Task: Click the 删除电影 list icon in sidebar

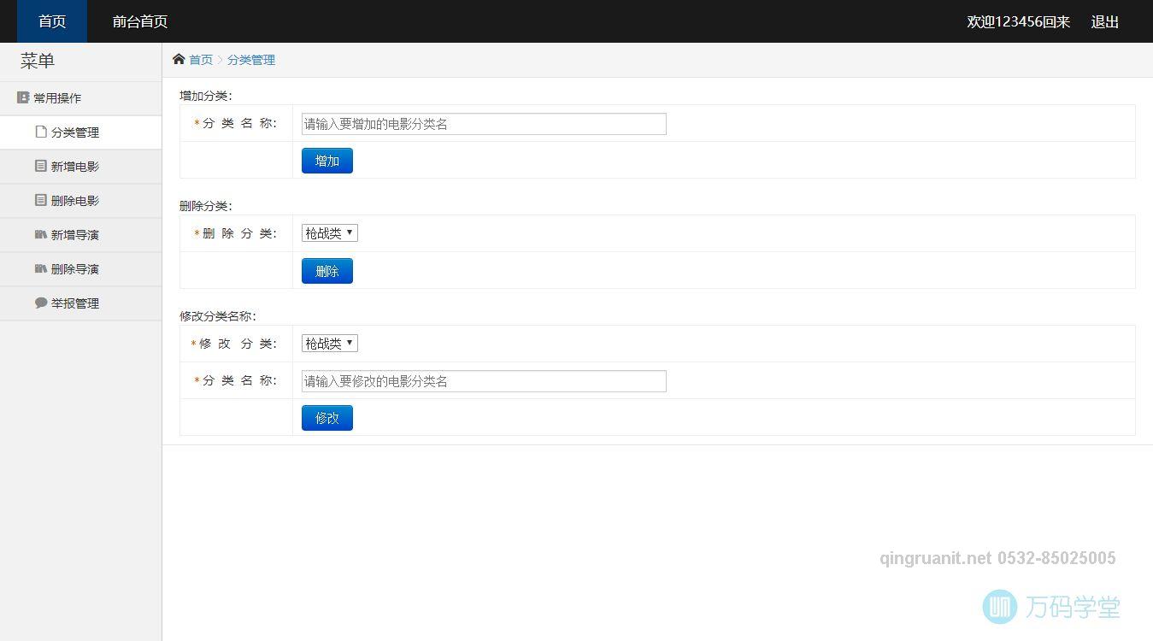Action: (x=40, y=200)
